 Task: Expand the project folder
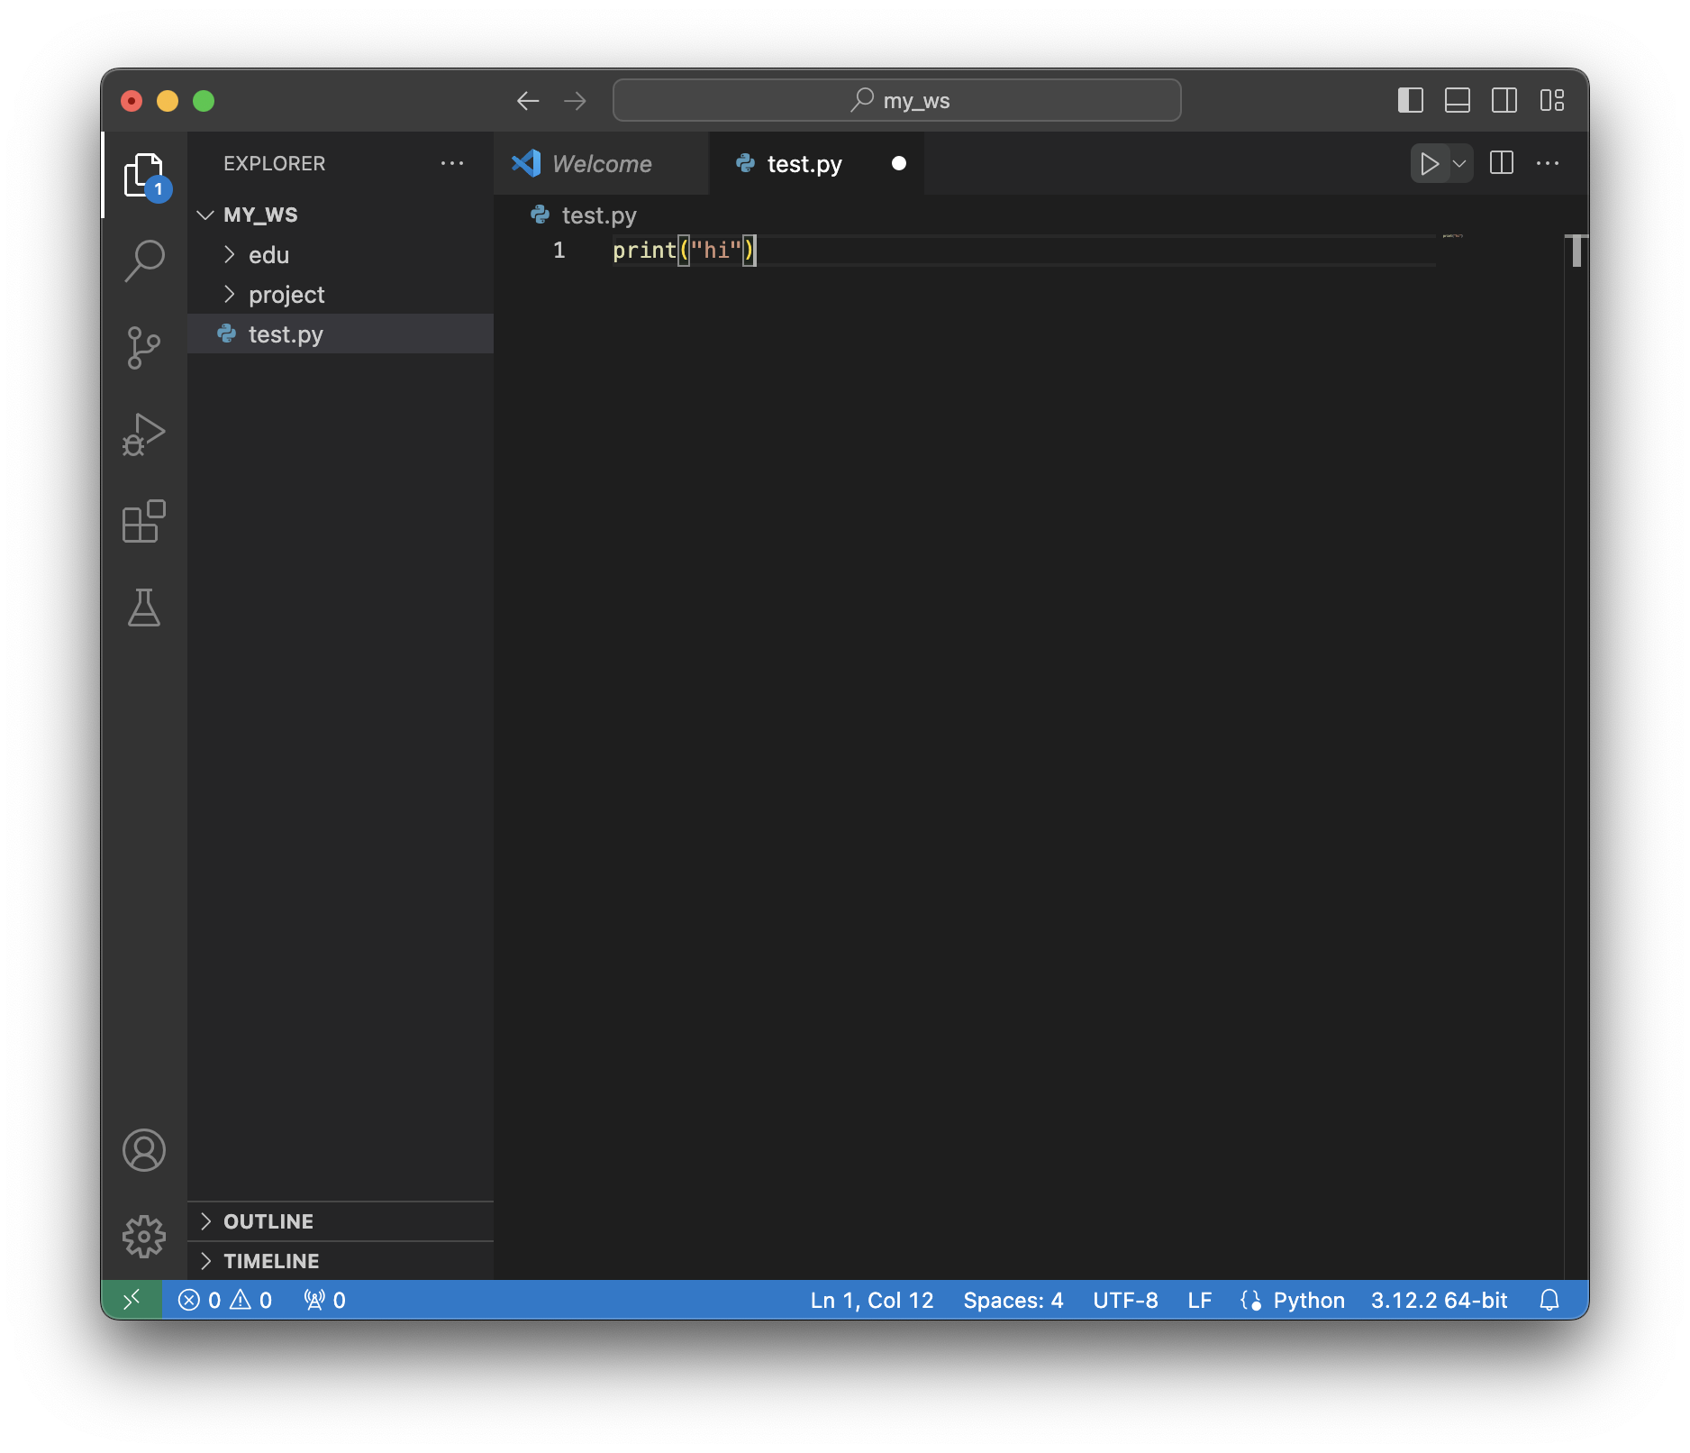(341, 295)
